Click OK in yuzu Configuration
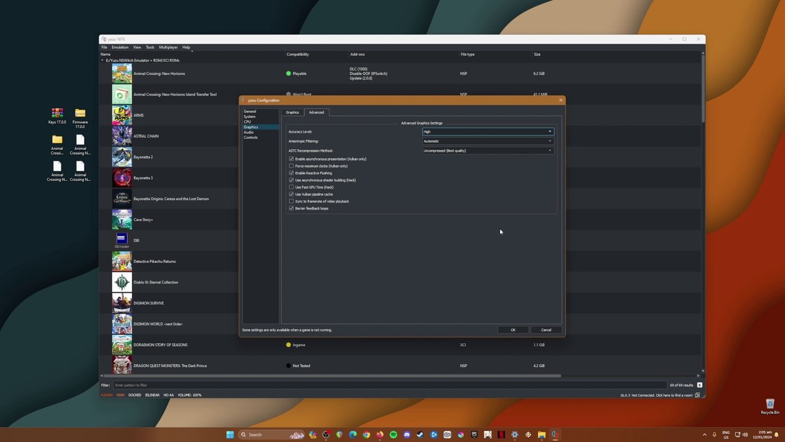The height and width of the screenshot is (442, 785). (513, 330)
